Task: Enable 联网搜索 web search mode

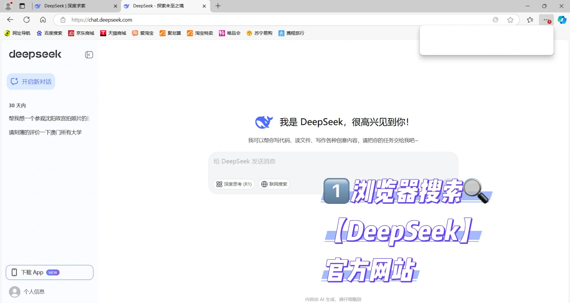Action: tap(274, 184)
